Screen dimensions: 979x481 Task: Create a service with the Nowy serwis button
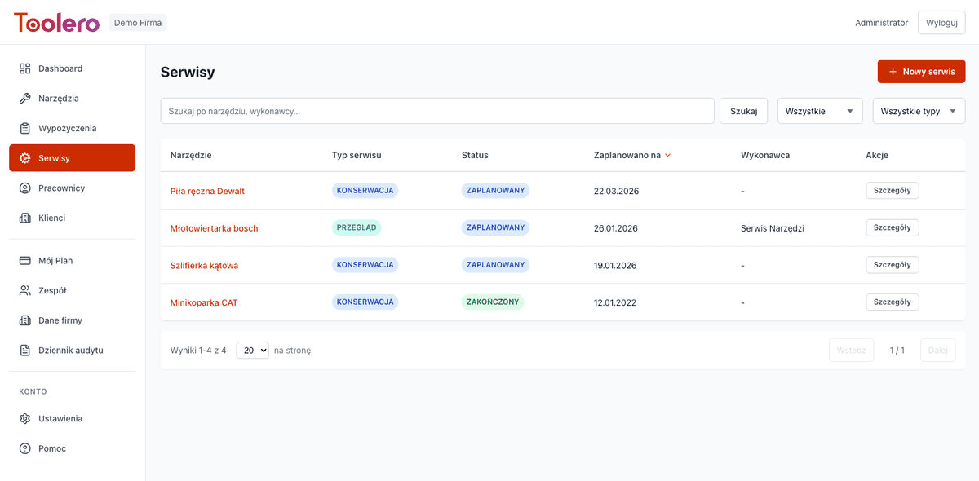coord(921,71)
